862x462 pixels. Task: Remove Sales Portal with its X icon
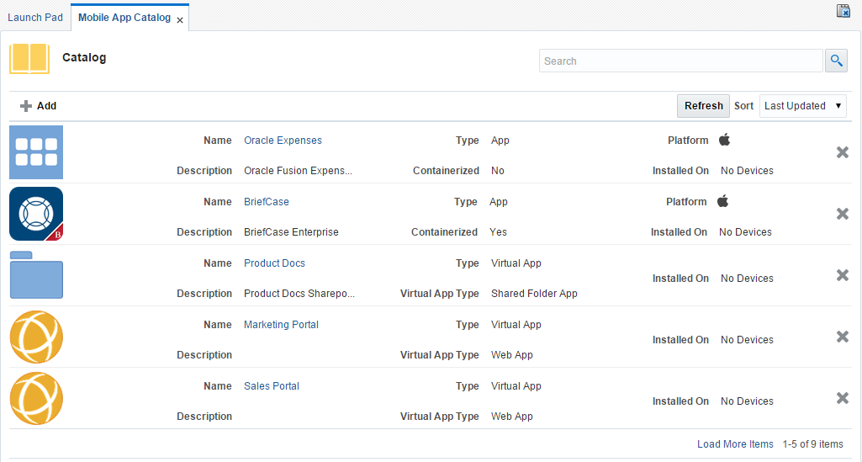(x=842, y=398)
